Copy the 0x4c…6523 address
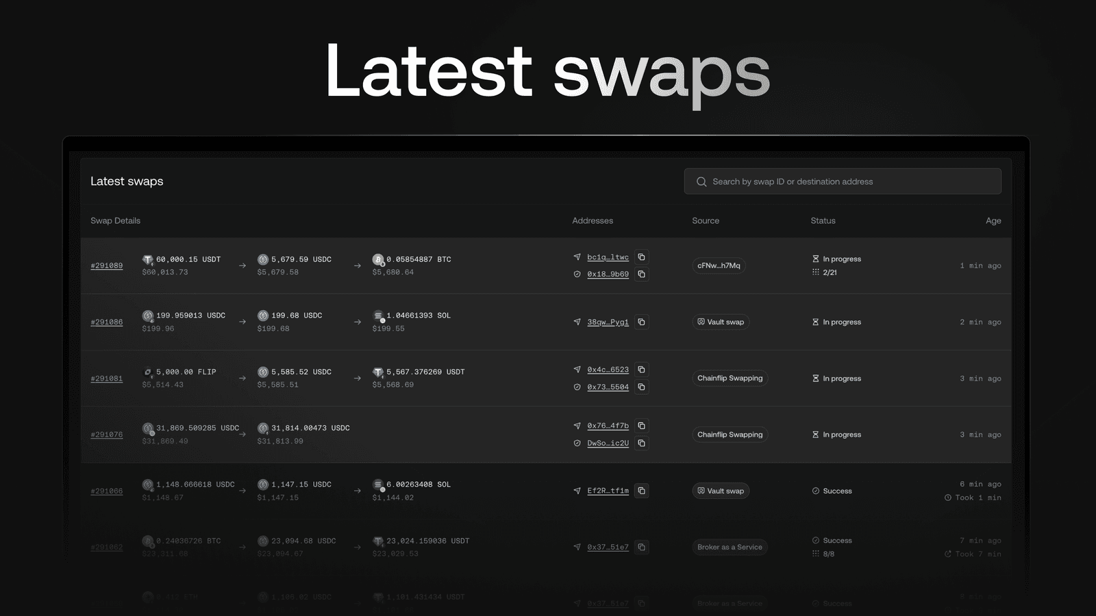Image resolution: width=1096 pixels, height=616 pixels. pos(641,370)
